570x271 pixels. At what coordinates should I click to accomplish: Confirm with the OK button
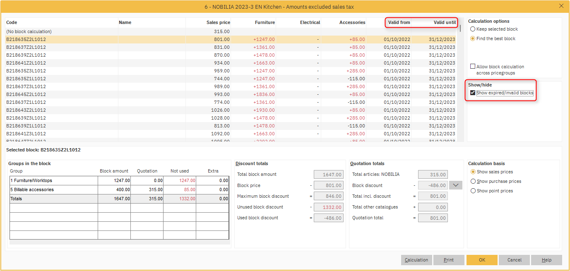[482, 260]
